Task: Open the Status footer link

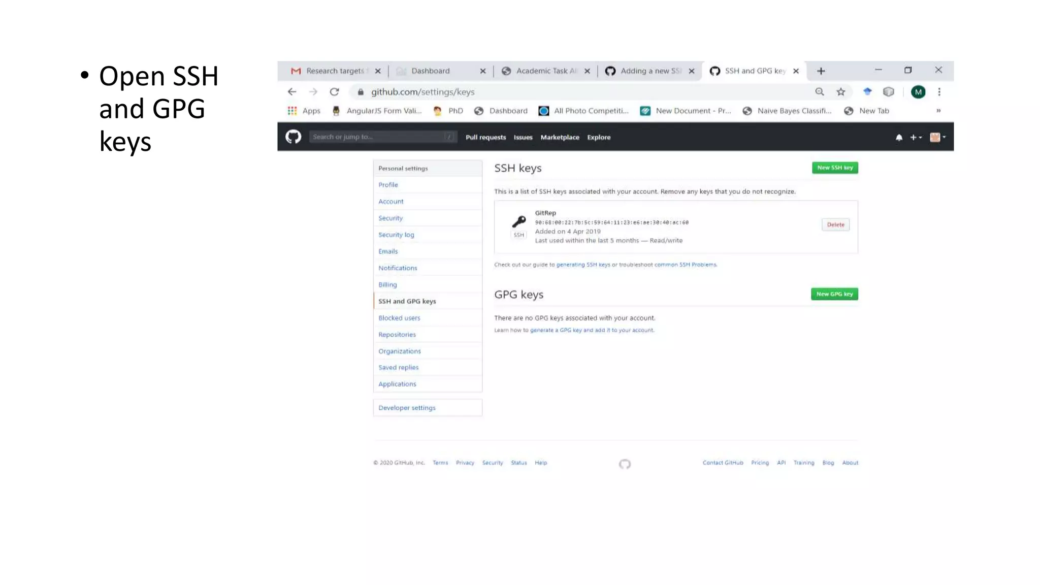Action: (518, 463)
